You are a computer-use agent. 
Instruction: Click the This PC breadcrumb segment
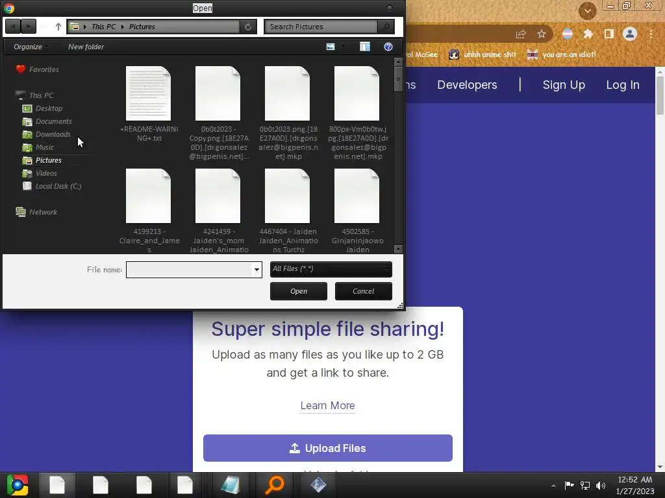click(103, 27)
